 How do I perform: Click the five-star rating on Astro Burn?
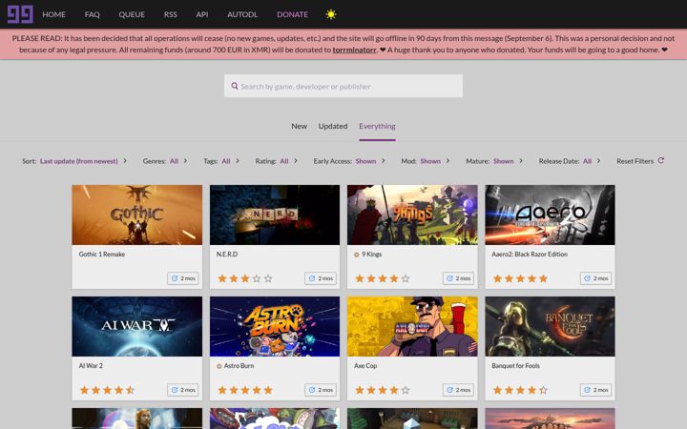click(x=245, y=390)
